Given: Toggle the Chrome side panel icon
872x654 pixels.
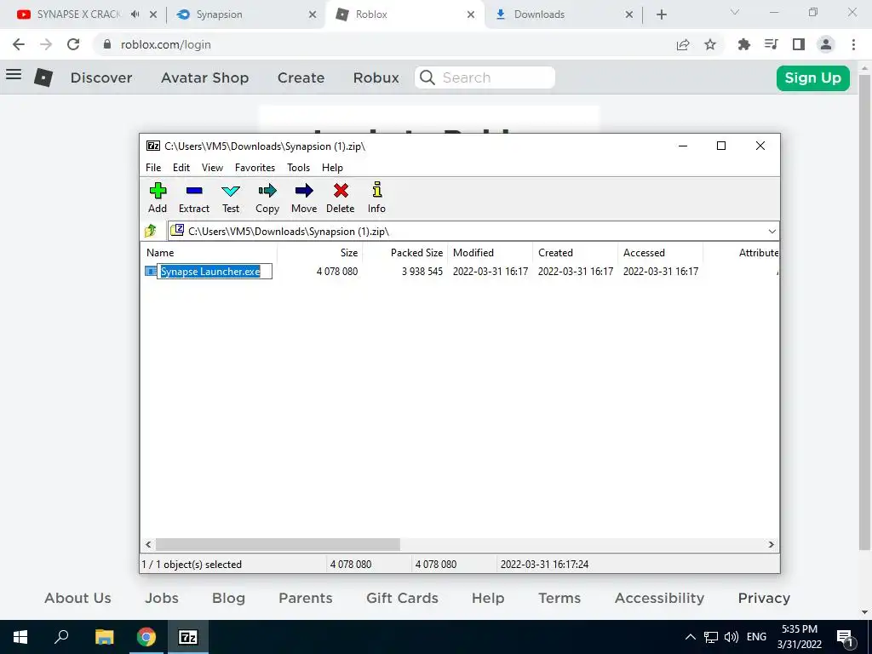Looking at the screenshot, I should point(799,44).
